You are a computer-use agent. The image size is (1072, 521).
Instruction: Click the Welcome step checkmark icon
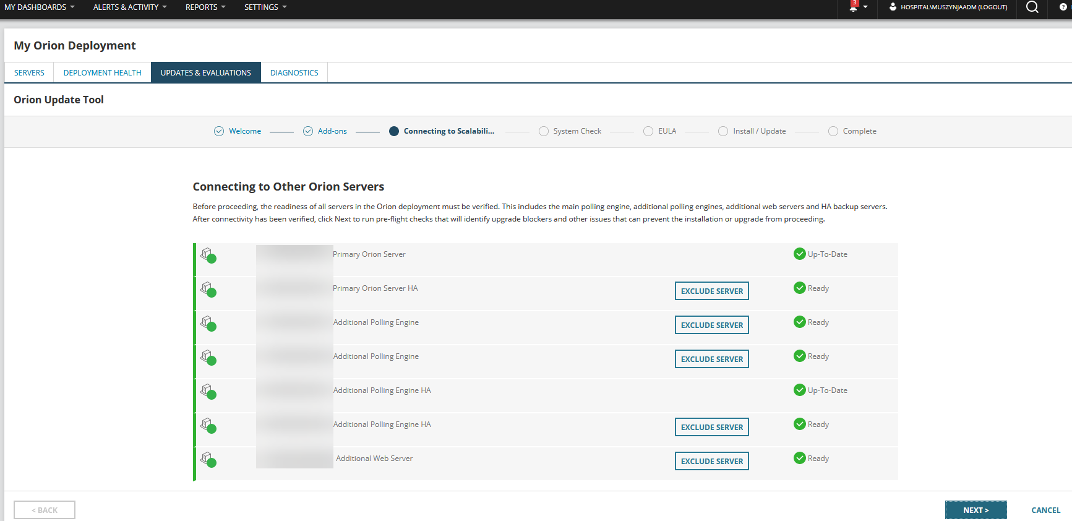(x=219, y=131)
